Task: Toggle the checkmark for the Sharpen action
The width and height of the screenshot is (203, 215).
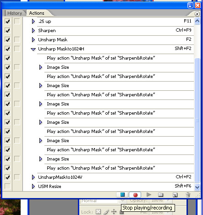Action: coord(7,30)
